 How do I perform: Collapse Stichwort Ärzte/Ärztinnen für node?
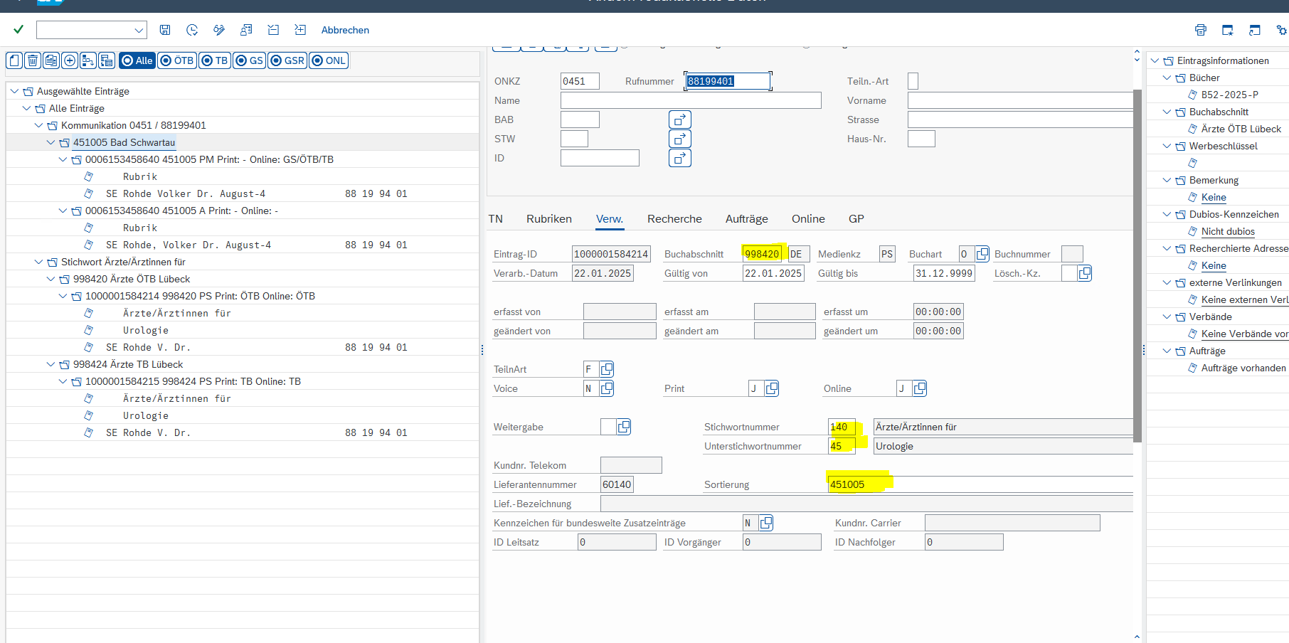[x=38, y=262]
